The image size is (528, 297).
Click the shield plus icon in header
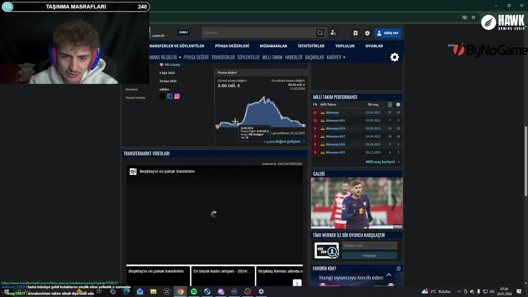(367, 33)
